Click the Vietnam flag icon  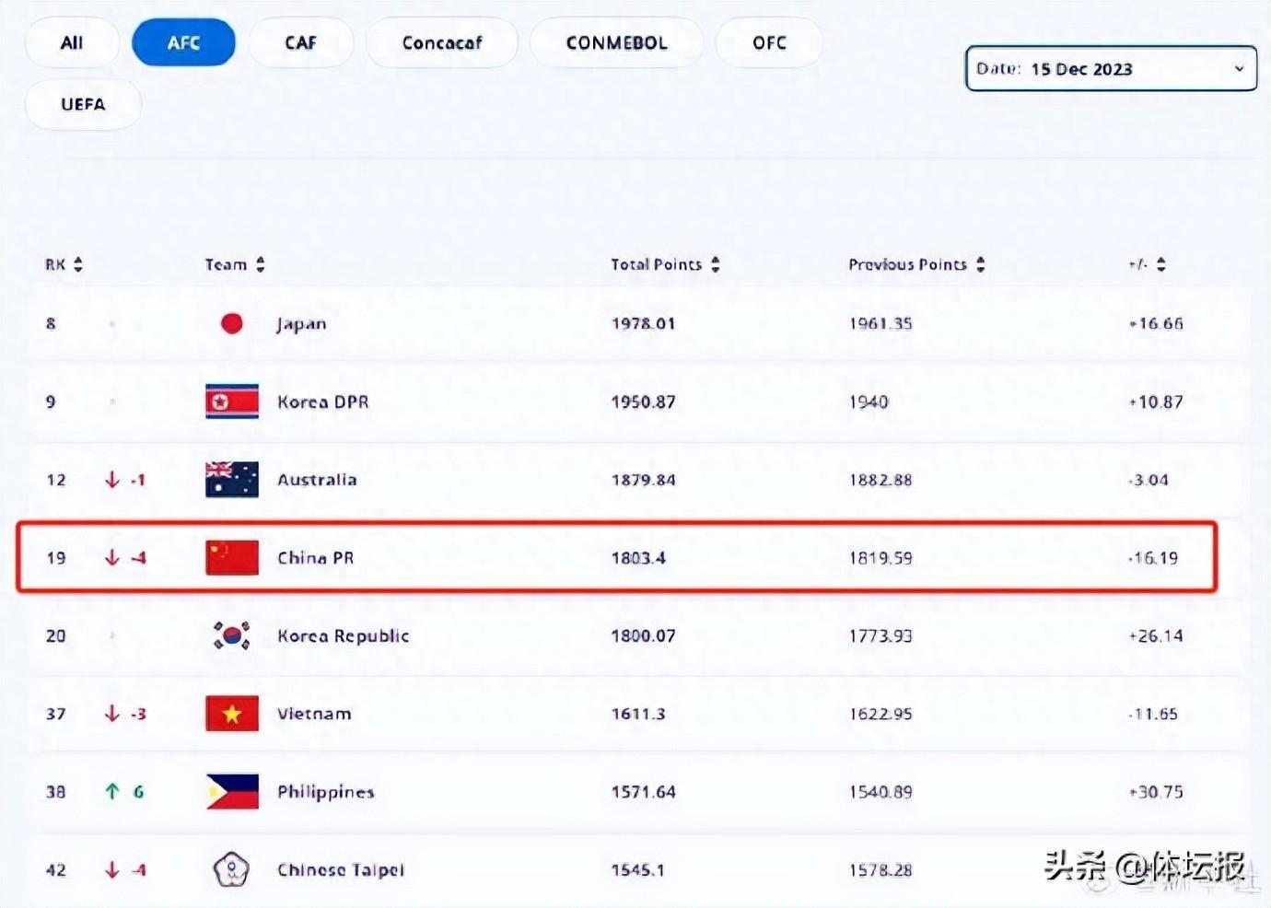232,714
